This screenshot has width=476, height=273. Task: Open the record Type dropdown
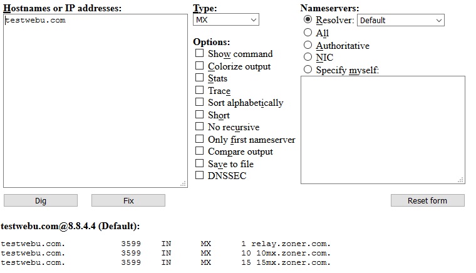pyautogui.click(x=225, y=20)
